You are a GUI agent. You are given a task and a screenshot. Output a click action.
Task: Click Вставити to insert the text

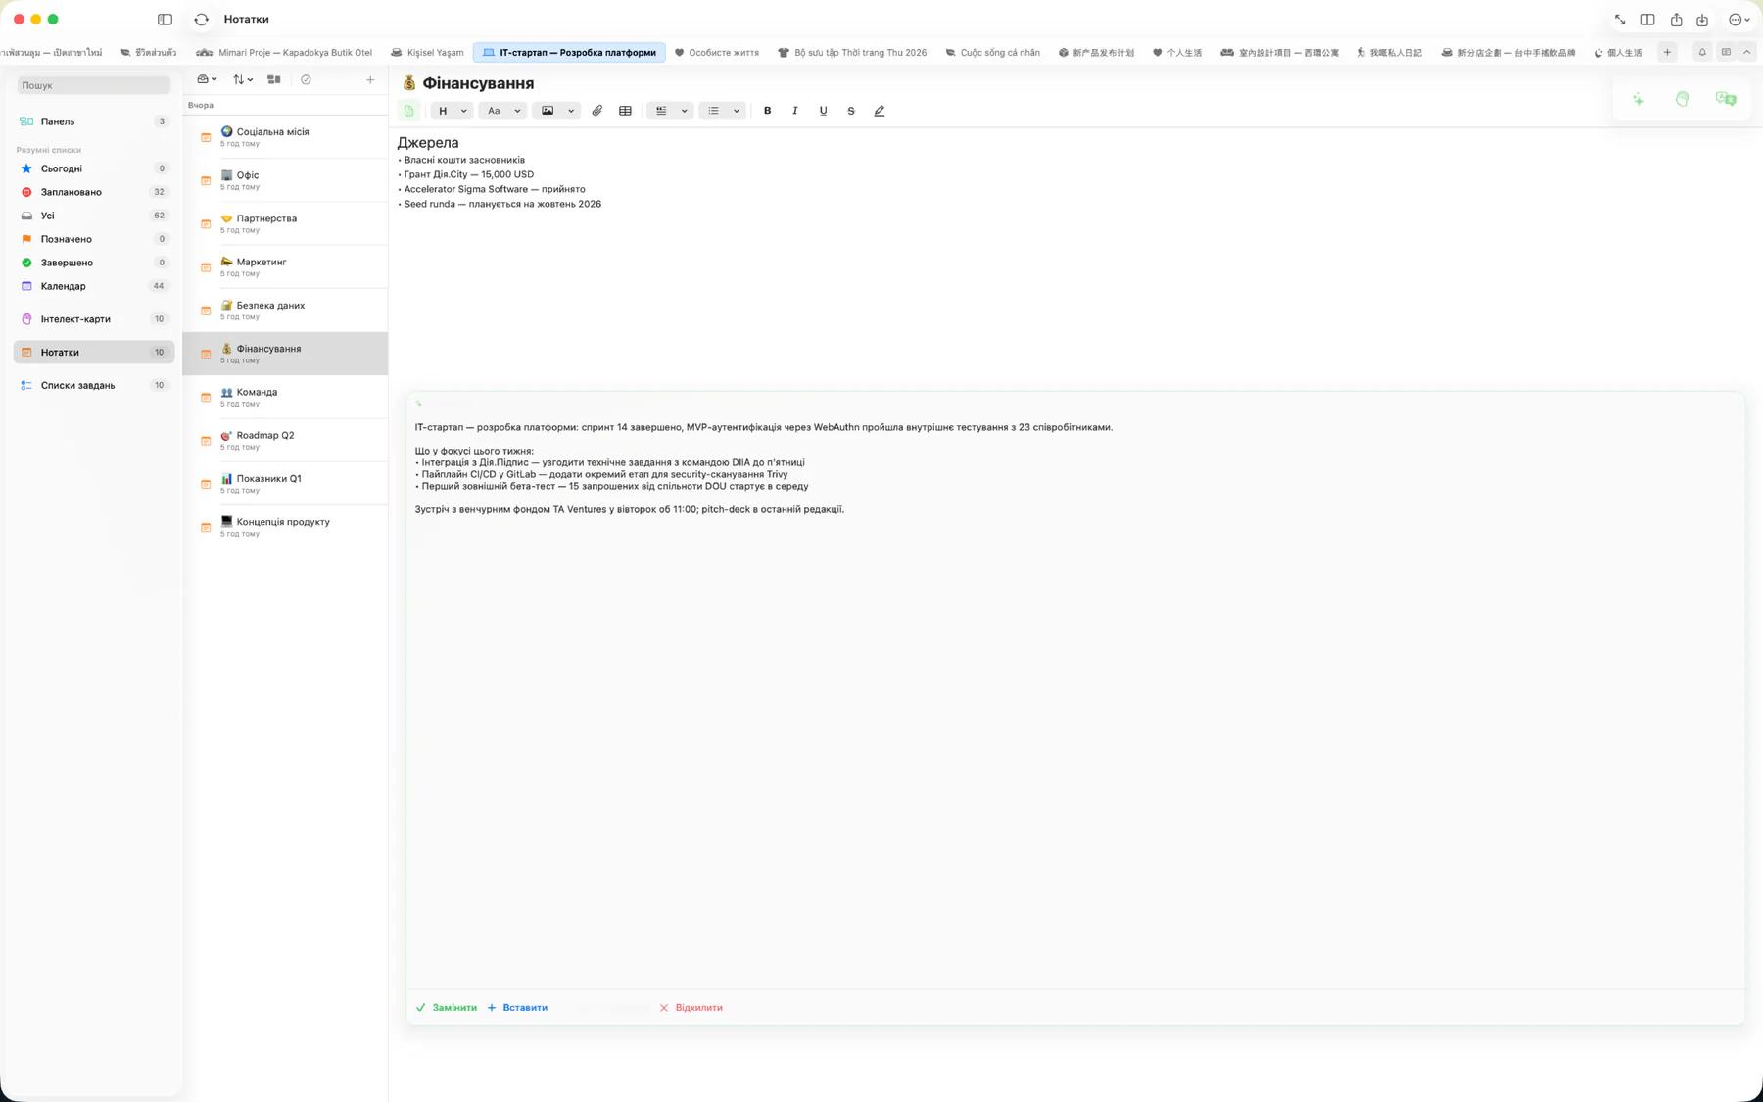(517, 1007)
